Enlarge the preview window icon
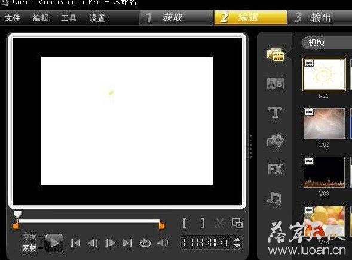The width and height of the screenshot is (352, 260). pos(237,223)
